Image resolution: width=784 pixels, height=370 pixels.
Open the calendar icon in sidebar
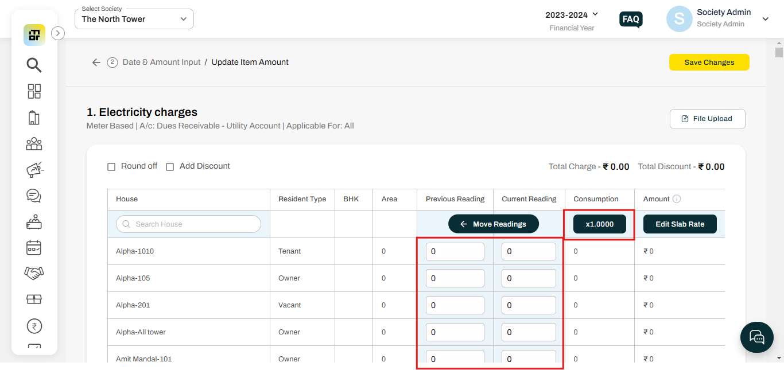click(x=34, y=248)
